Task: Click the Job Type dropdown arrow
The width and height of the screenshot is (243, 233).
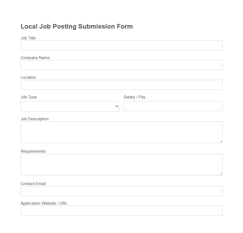Action: (x=116, y=106)
